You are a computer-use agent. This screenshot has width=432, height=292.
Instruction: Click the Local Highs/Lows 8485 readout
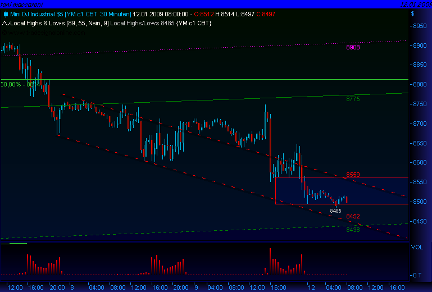[142, 24]
